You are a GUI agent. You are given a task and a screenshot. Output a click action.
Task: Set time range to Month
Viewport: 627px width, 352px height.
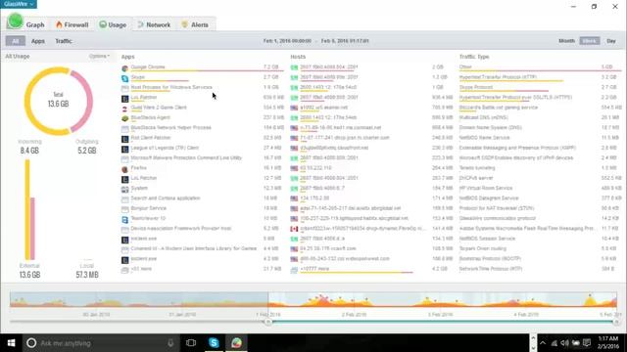click(x=566, y=41)
